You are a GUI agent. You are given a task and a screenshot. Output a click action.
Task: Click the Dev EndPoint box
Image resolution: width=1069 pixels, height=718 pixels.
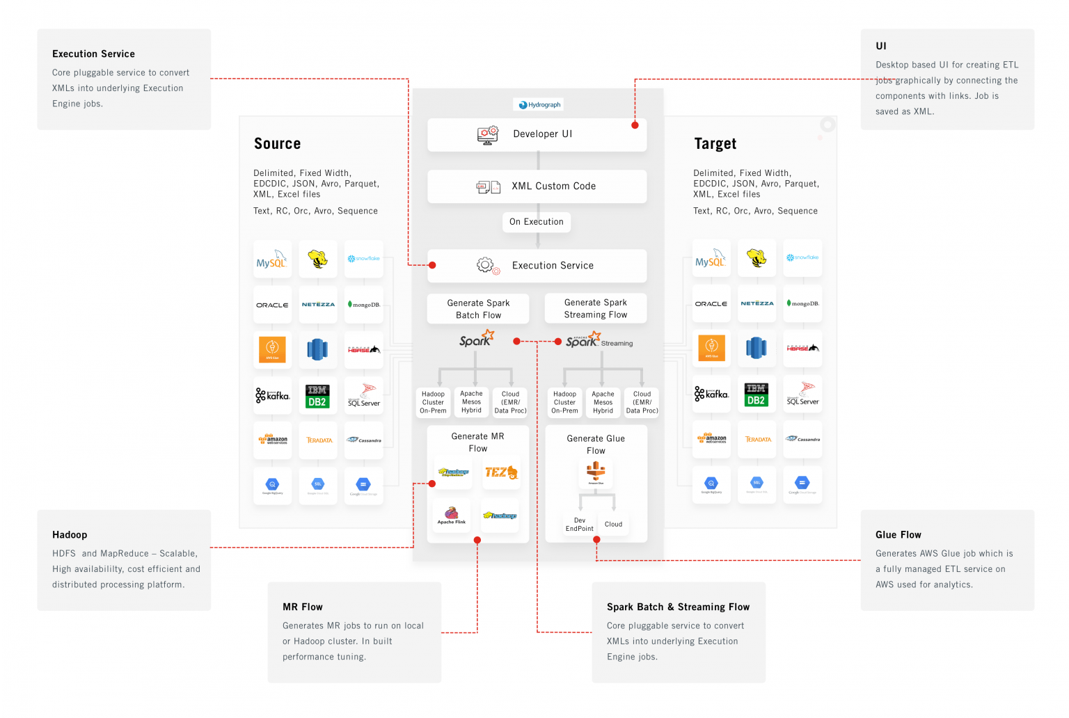(580, 525)
